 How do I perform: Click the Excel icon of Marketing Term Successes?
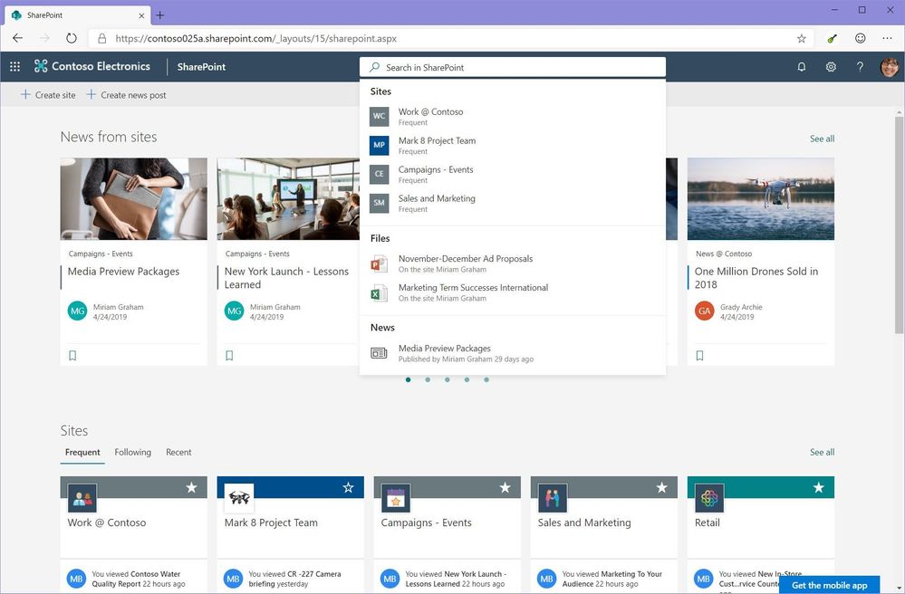pos(379,292)
